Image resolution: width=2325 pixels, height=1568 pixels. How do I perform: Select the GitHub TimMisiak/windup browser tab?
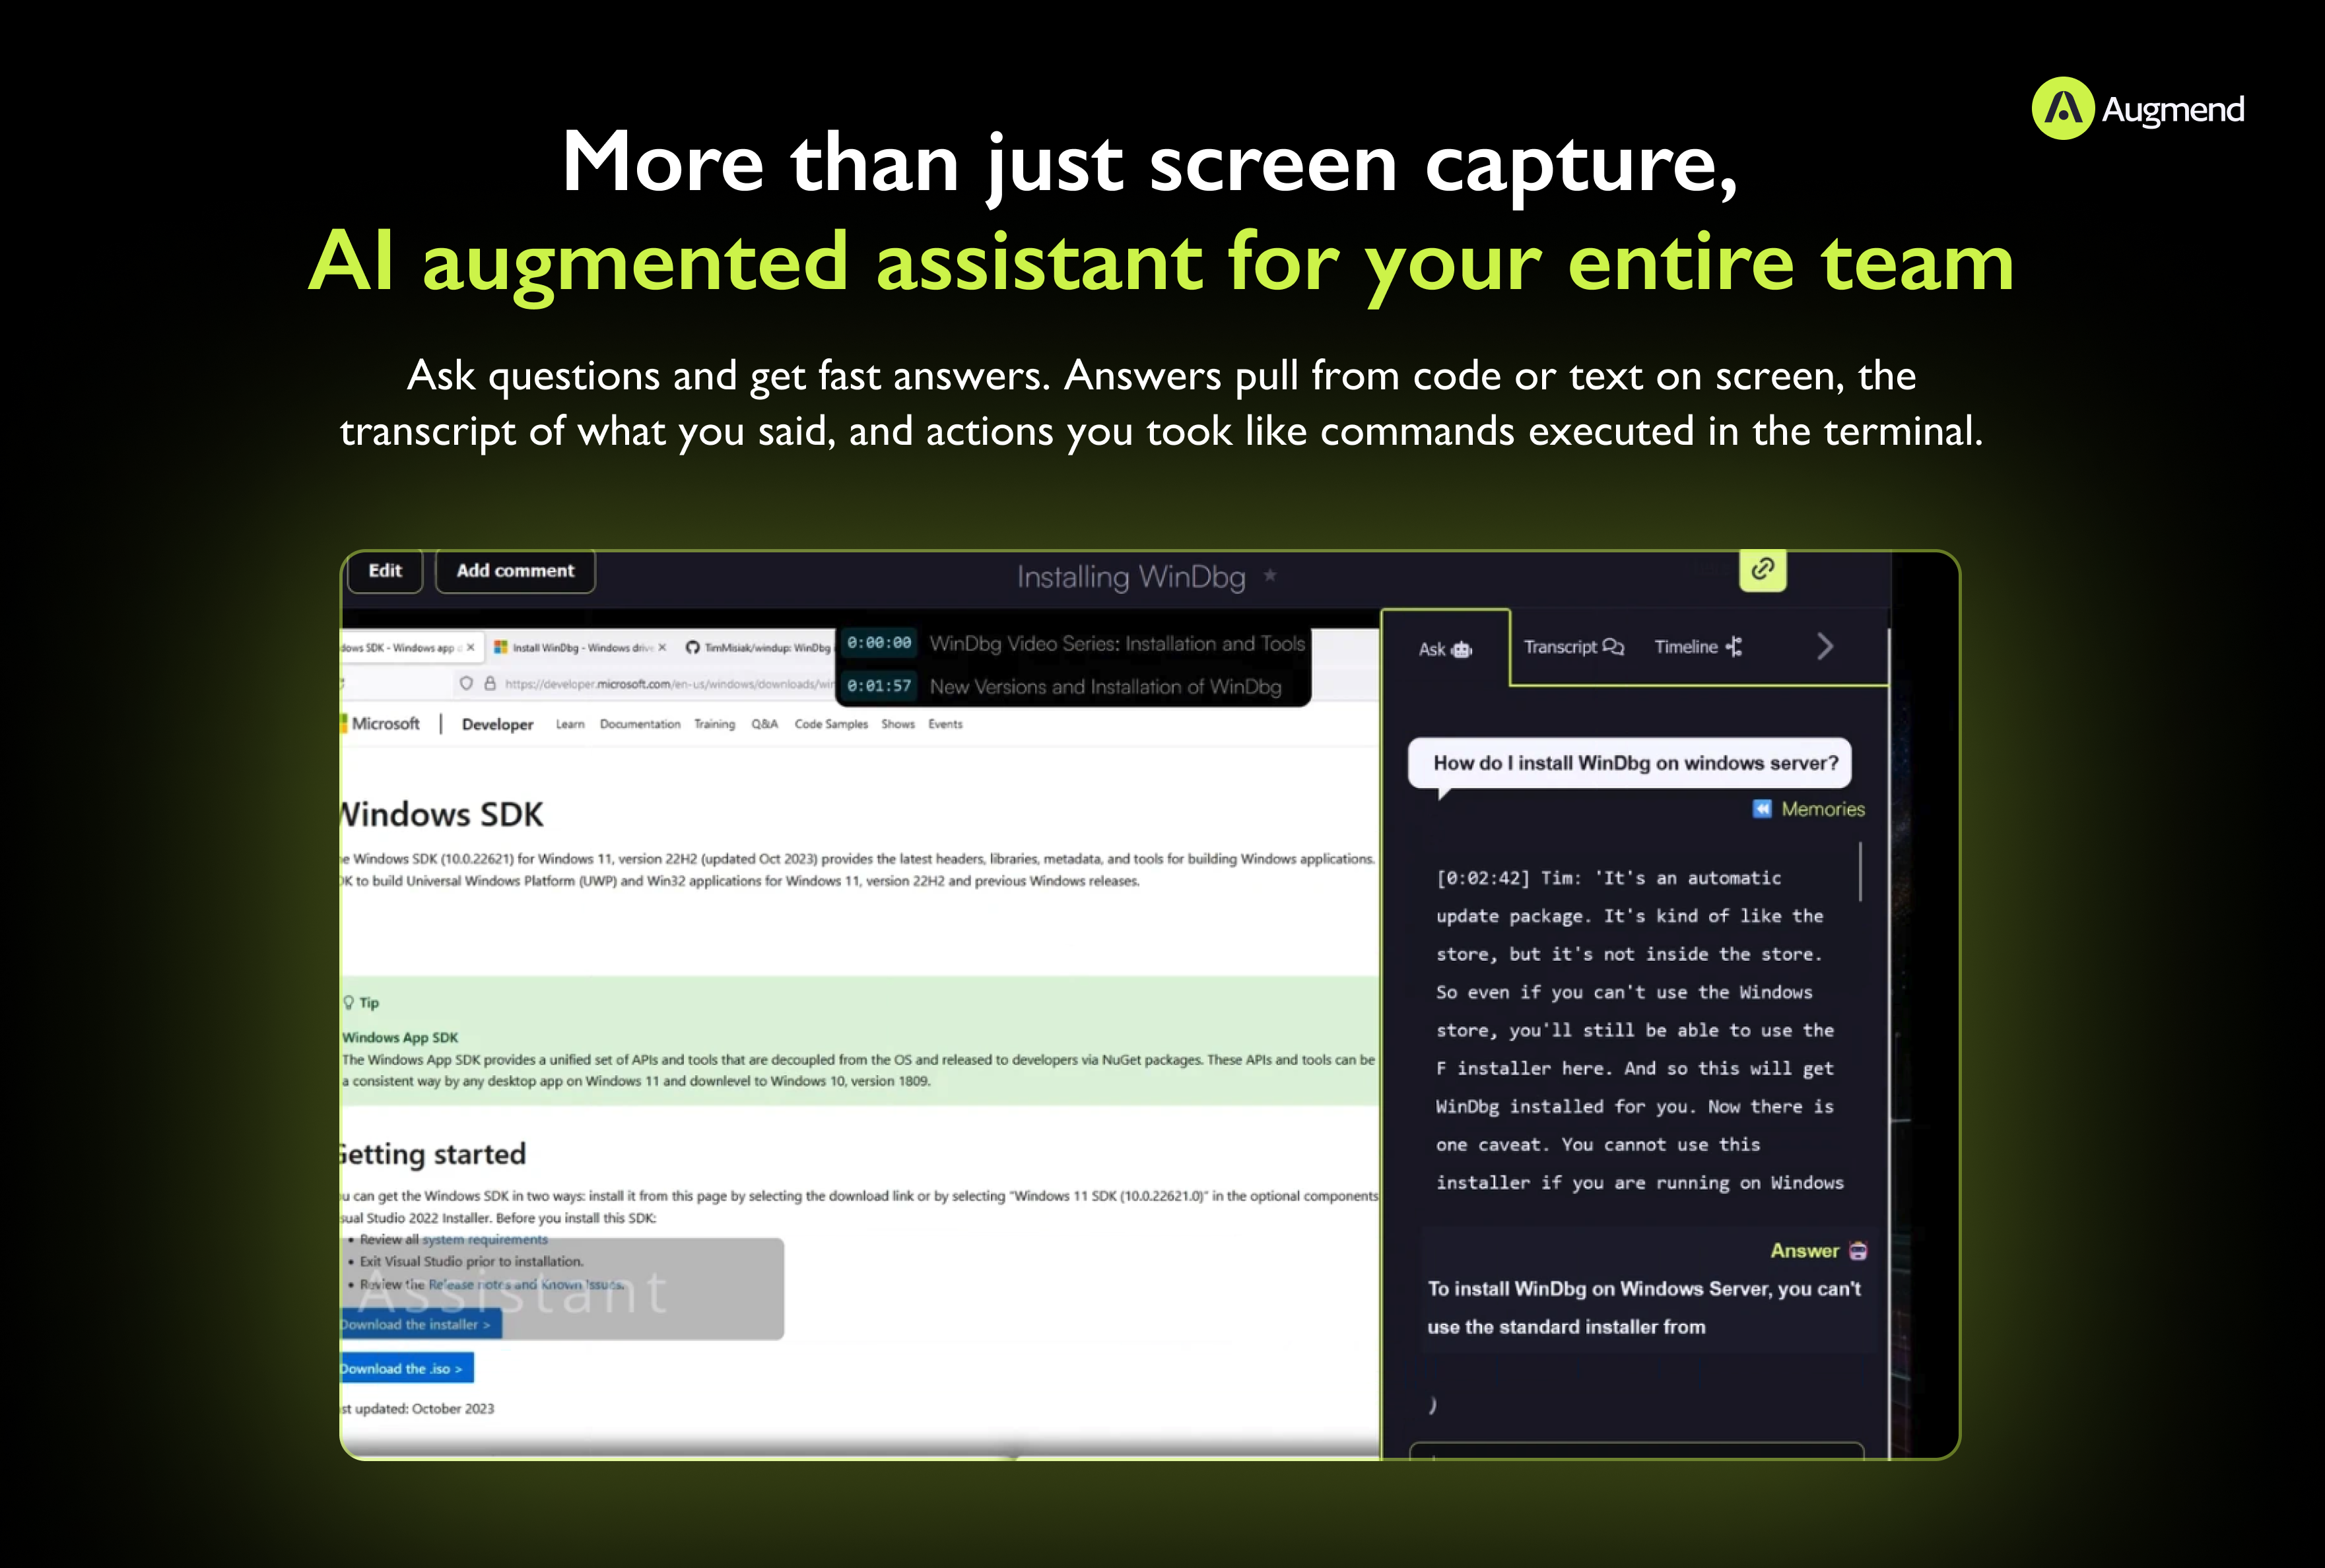(x=760, y=648)
